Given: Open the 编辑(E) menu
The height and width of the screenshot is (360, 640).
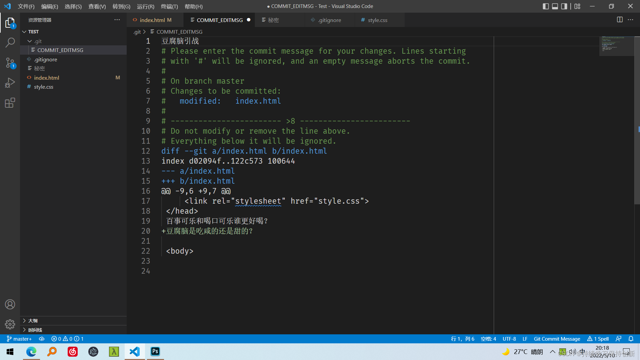Looking at the screenshot, I should click(49, 6).
